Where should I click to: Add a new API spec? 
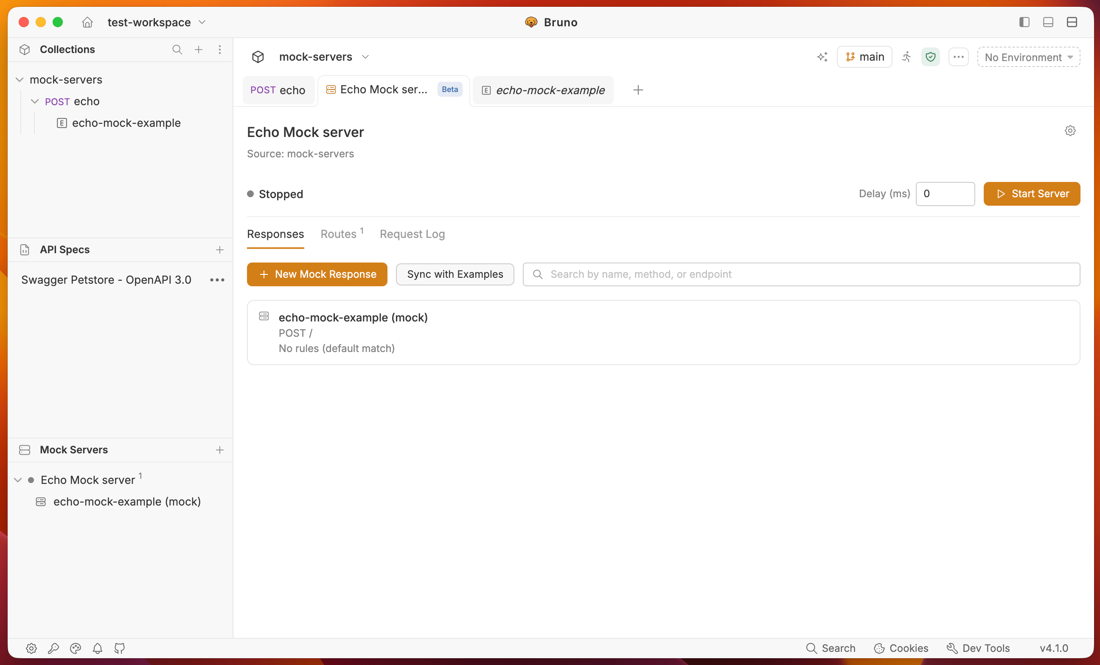[x=220, y=250]
